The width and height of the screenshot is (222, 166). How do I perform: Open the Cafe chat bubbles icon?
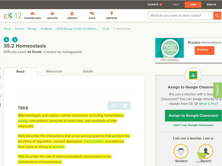click(92, 13)
